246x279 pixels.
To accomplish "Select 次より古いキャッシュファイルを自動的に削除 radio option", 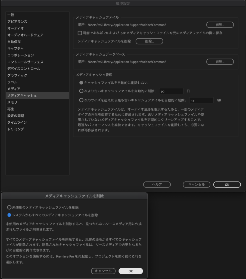I will click(81, 91).
